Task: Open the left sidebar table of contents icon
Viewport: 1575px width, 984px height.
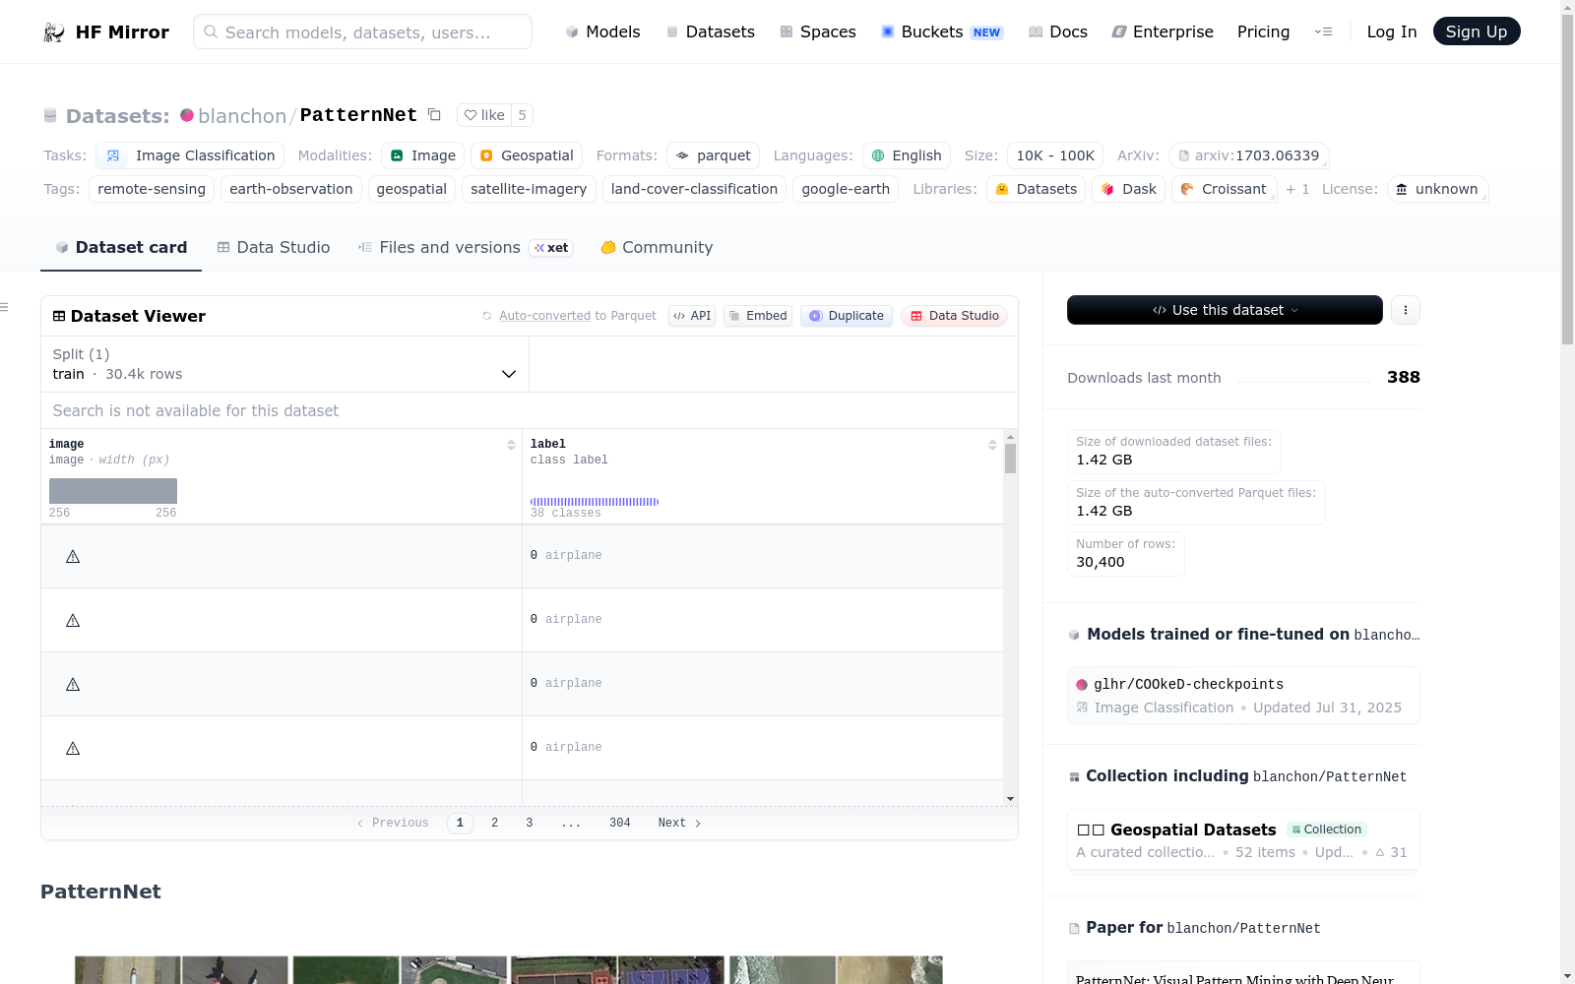Action: (5, 308)
